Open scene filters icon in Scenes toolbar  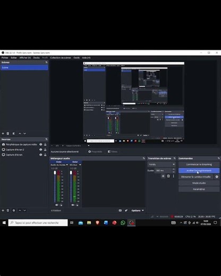pos(14,133)
